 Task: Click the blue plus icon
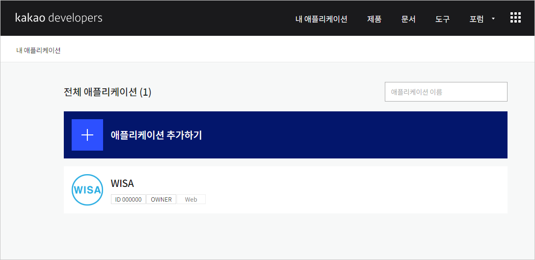[x=87, y=135]
